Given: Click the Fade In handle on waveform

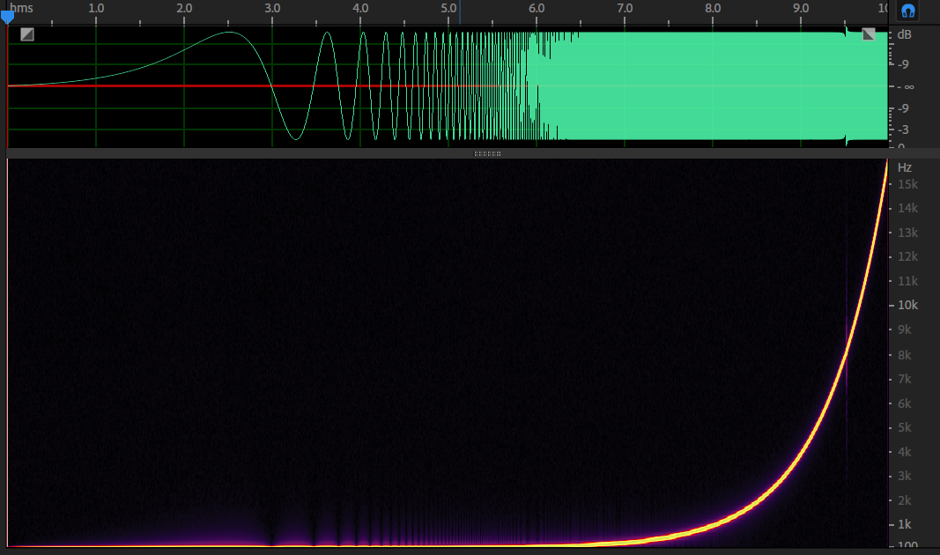Looking at the screenshot, I should coord(27,34).
